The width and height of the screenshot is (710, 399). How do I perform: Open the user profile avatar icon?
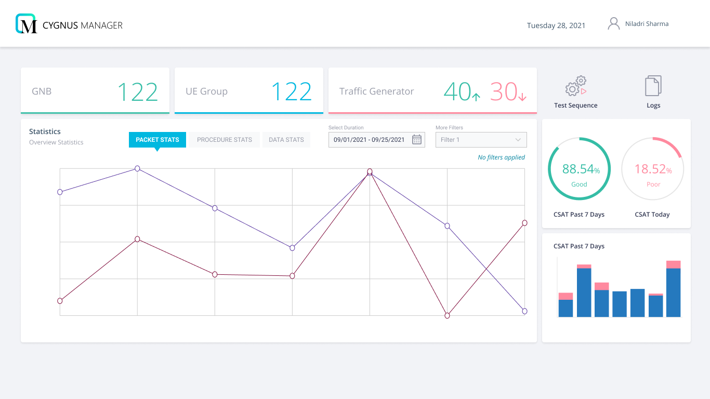tap(614, 24)
